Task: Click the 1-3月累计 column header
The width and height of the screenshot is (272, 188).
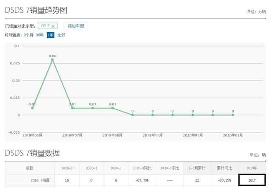Action: click(x=197, y=168)
